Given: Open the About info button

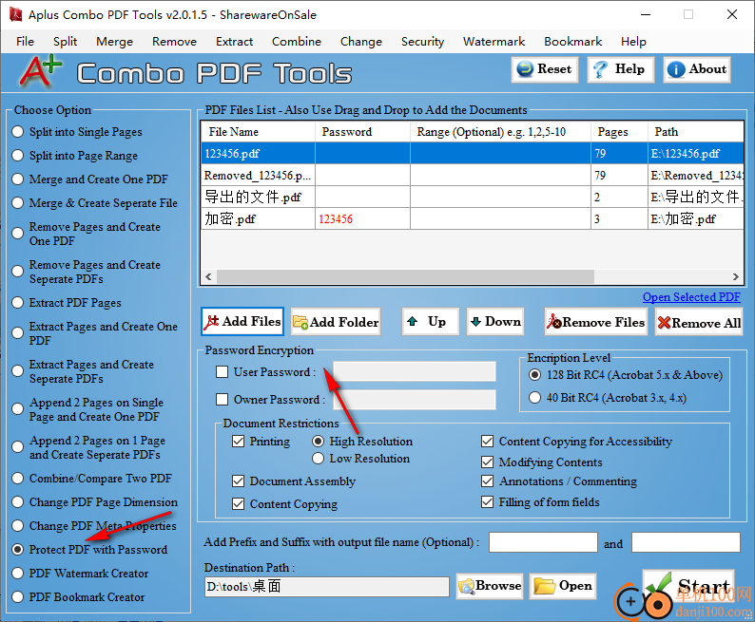Looking at the screenshot, I should coord(697,69).
